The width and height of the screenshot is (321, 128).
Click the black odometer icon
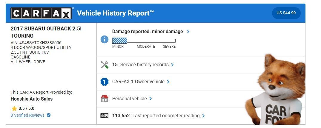pyautogui.click(x=105, y=116)
